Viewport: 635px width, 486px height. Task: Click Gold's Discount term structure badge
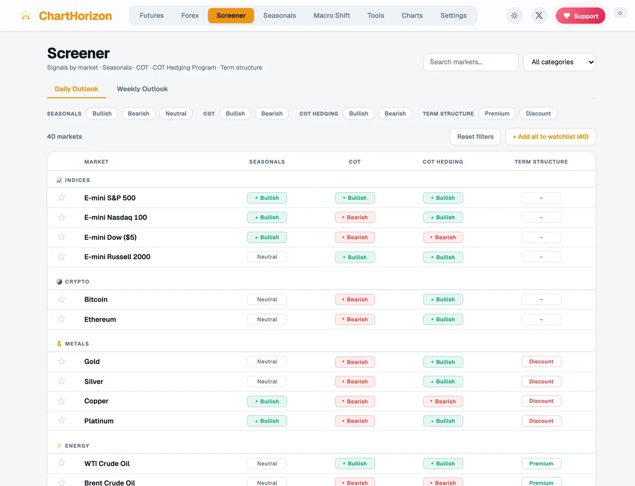[x=541, y=361]
